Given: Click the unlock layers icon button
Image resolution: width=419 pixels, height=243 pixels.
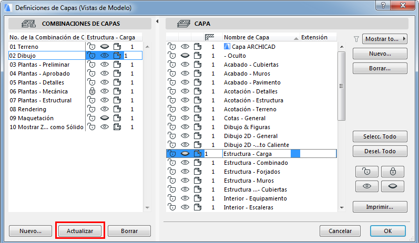Looking at the screenshot, I should (x=366, y=171).
